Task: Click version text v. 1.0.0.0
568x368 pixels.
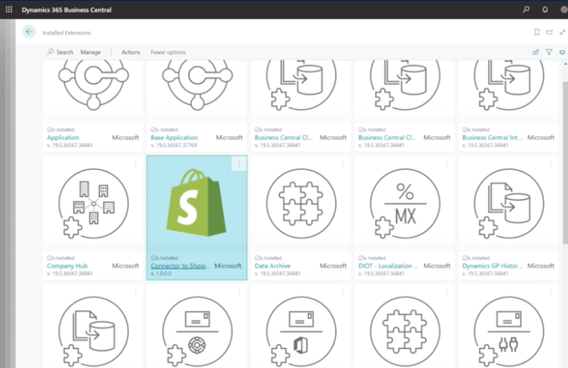Action: [x=161, y=274]
